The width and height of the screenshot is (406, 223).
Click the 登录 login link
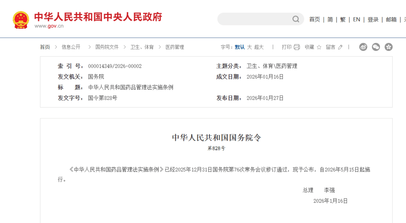(x=373, y=19)
